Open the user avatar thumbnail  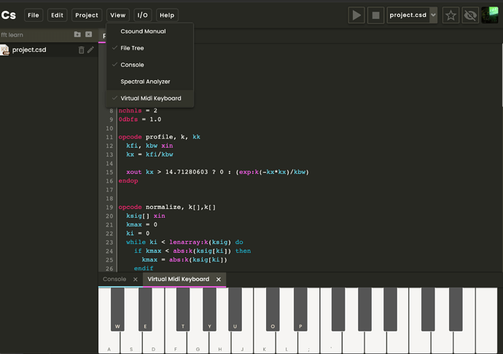pyautogui.click(x=490, y=15)
